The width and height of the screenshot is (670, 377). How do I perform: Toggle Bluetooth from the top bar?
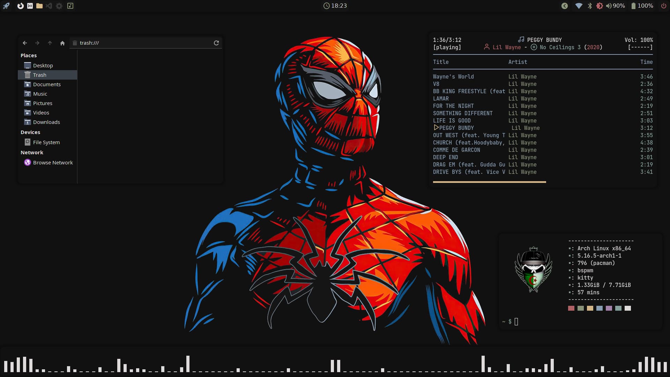590,6
